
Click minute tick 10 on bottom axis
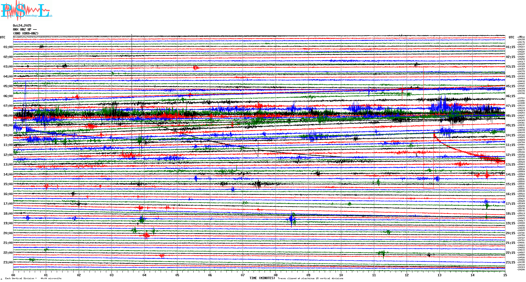click(341, 275)
